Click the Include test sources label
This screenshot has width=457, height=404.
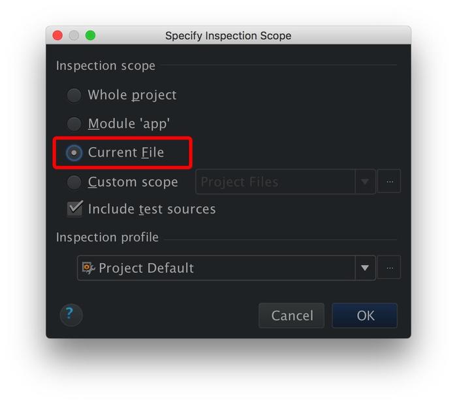[151, 210]
